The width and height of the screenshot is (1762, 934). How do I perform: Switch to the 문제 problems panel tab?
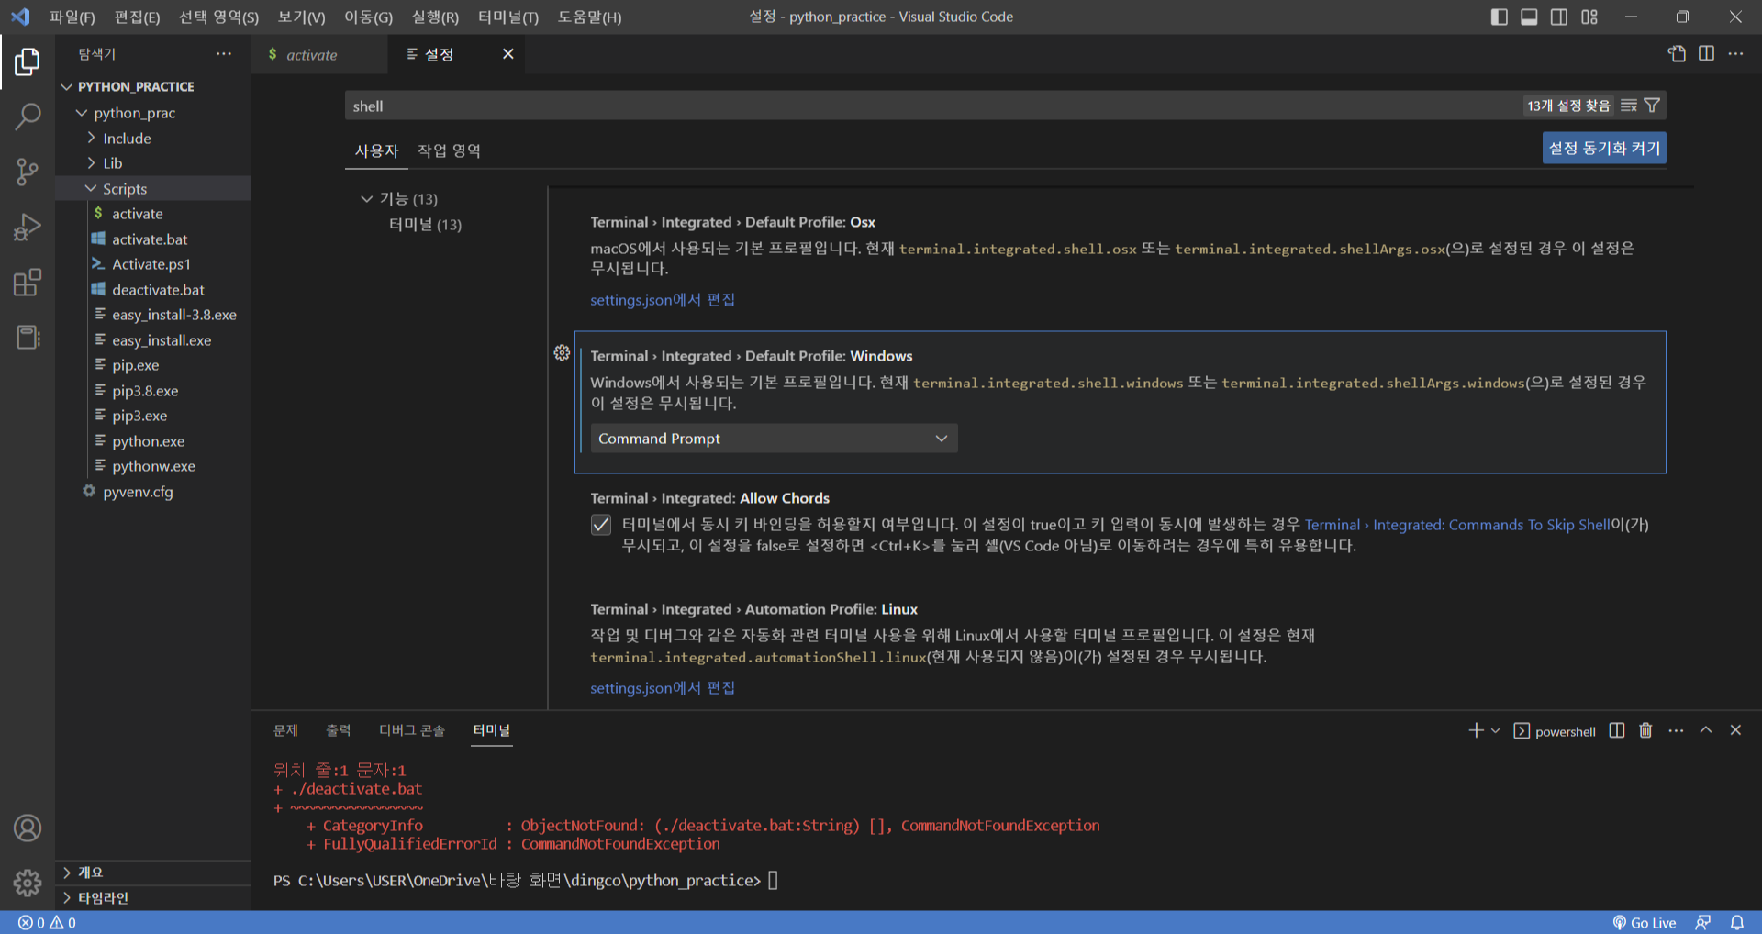click(285, 730)
